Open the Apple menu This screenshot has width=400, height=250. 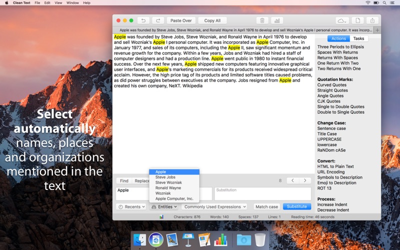point(7,3)
